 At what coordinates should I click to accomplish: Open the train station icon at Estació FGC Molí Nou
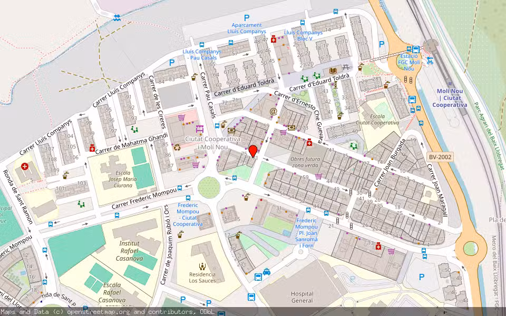tap(408, 49)
